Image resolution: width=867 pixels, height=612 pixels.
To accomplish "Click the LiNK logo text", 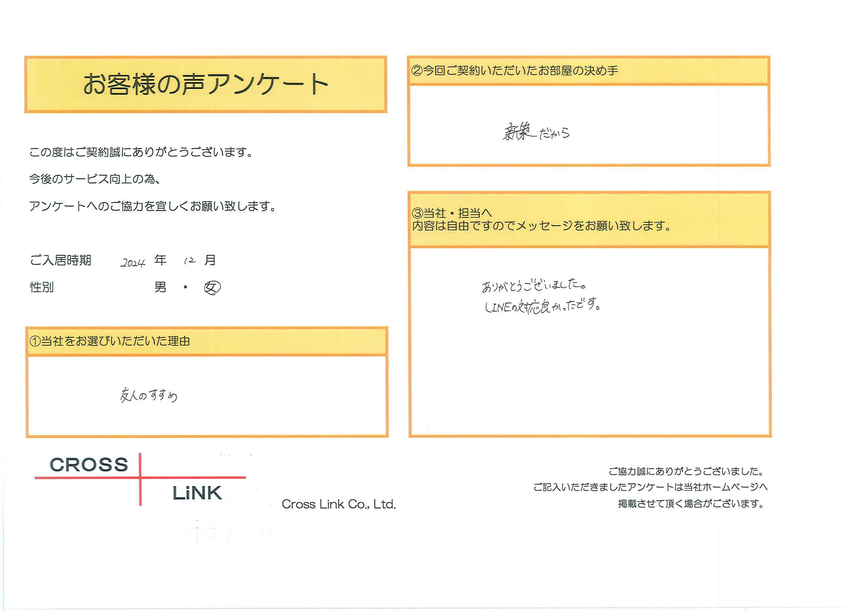I will (197, 493).
